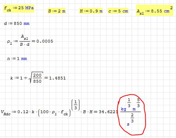This screenshot has width=176, height=138.
Task: Select the 100·ρ1·f_ck parenthesized term
Action: pos(54,112)
